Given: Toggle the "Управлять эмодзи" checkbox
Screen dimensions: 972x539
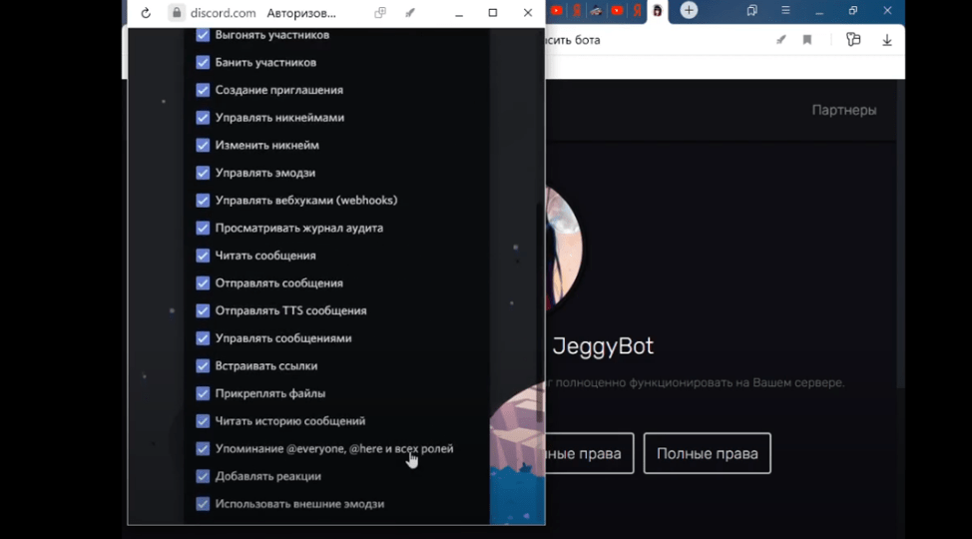Looking at the screenshot, I should click(203, 173).
